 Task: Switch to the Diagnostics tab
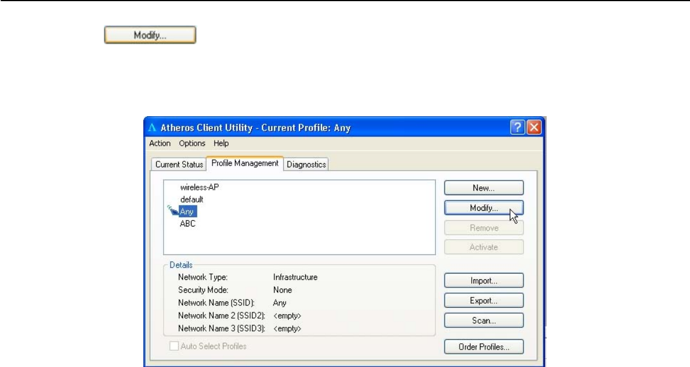point(306,164)
